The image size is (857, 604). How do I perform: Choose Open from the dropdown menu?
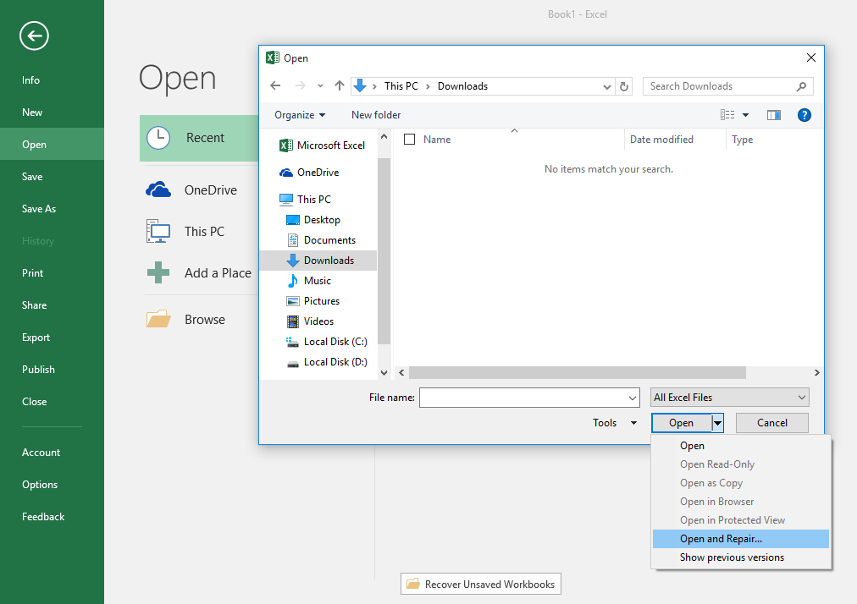(x=741, y=446)
